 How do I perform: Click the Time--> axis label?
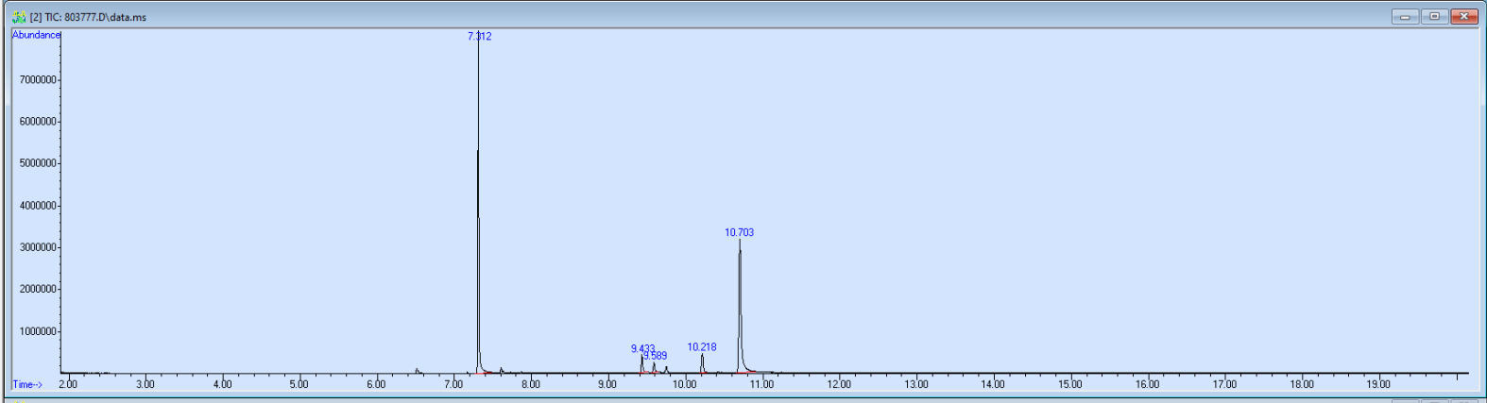pos(27,384)
